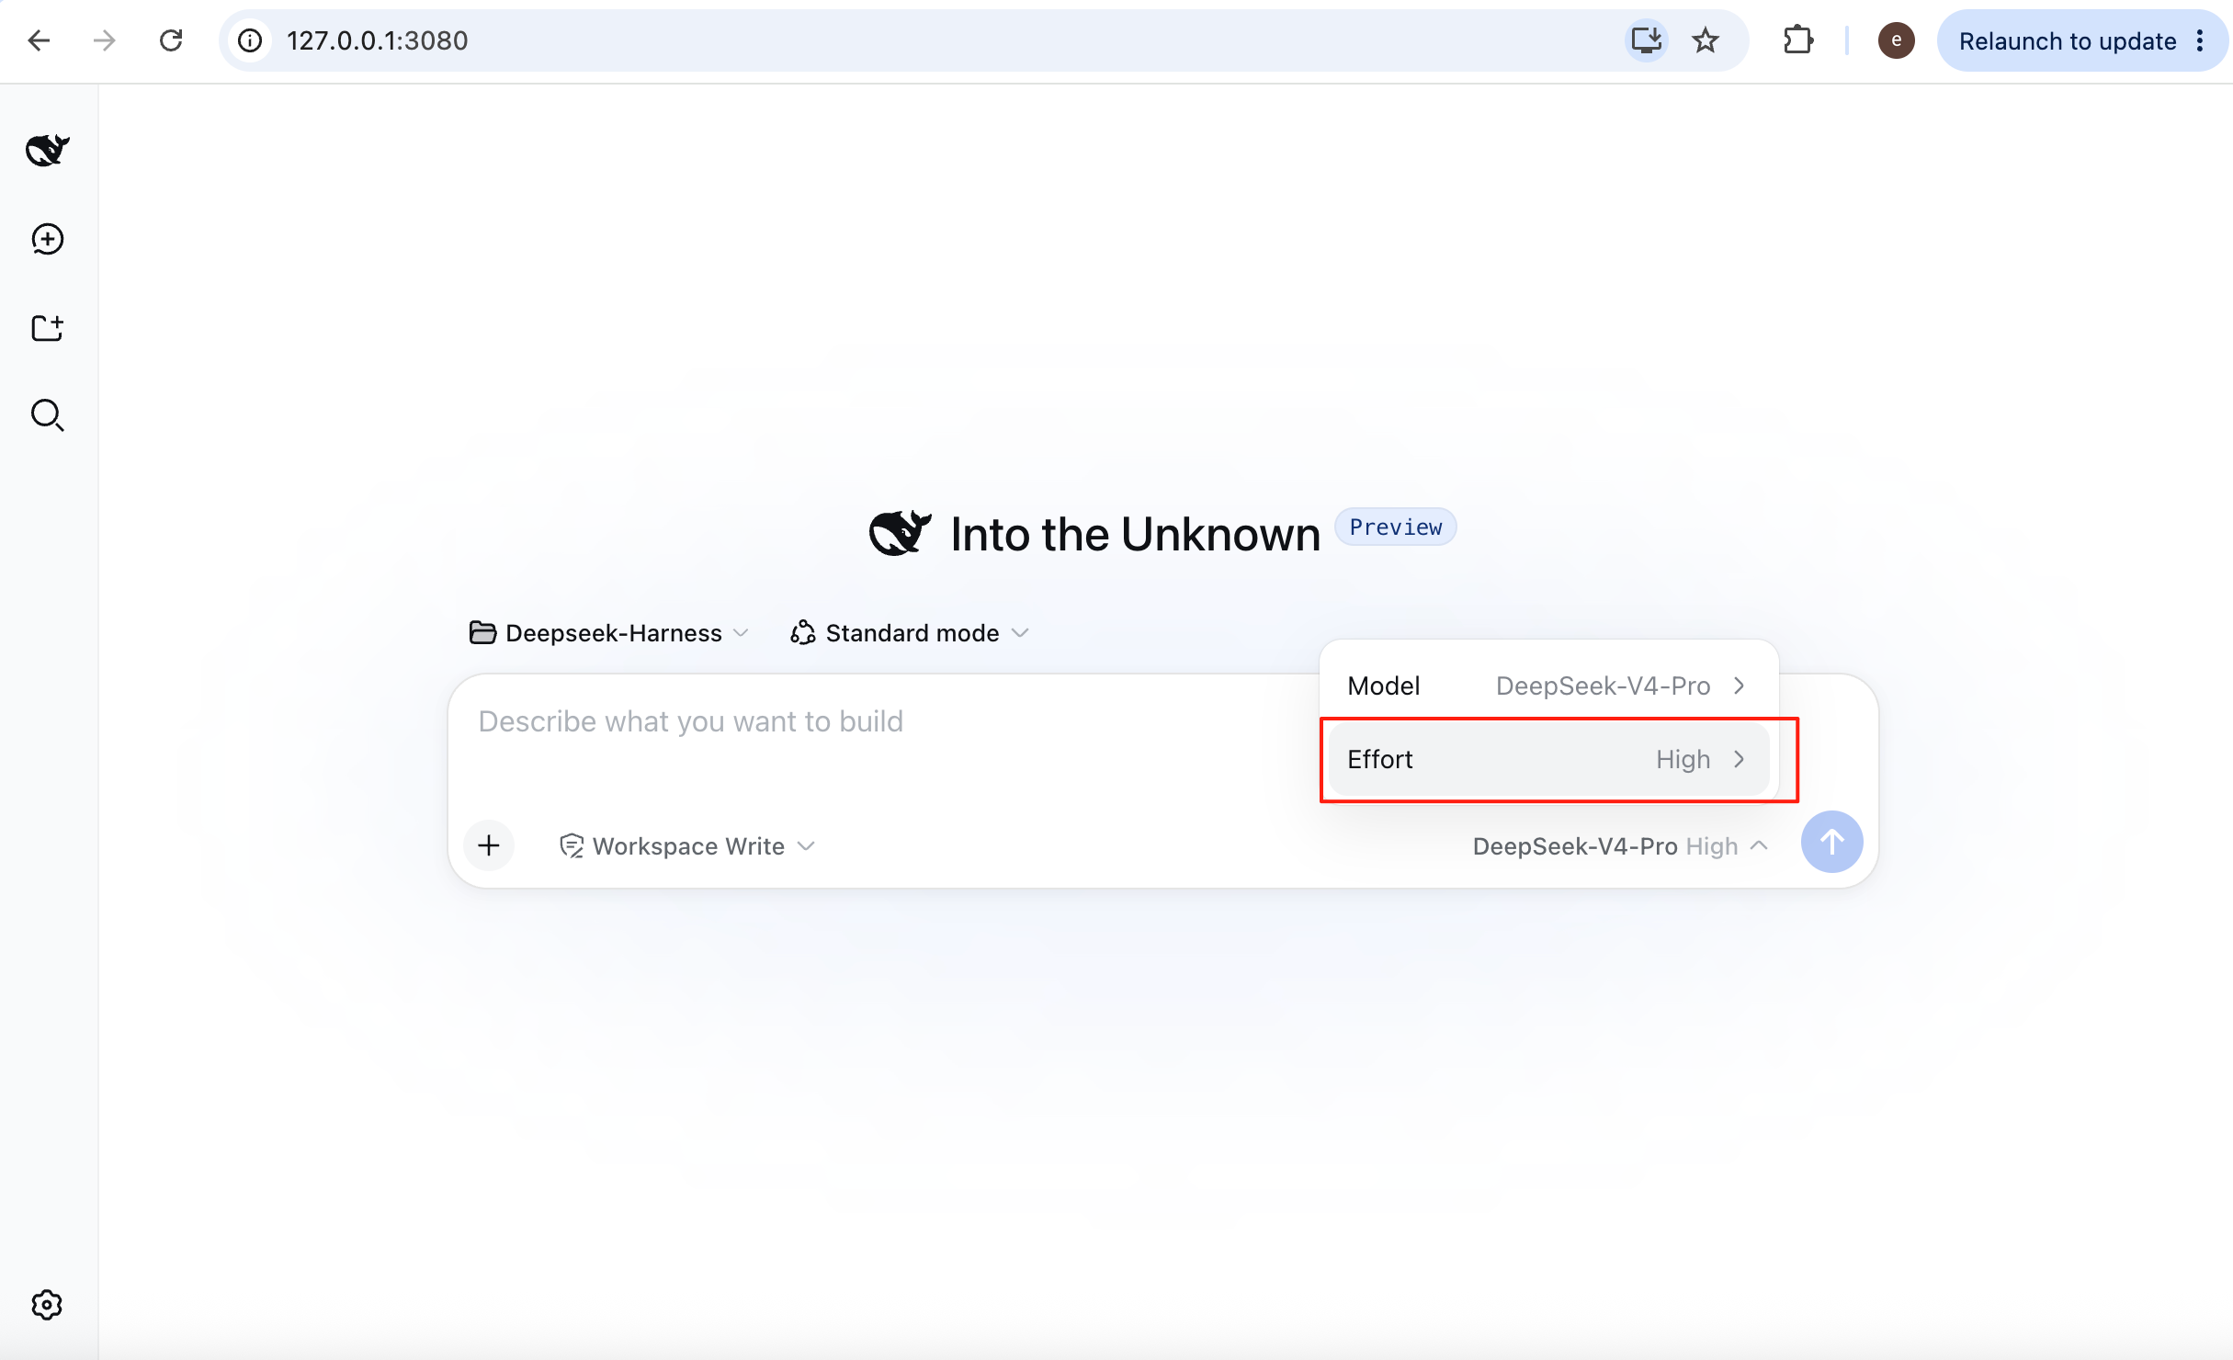
Task: Start a new chat with the plus-circle icon
Action: tap(47, 239)
